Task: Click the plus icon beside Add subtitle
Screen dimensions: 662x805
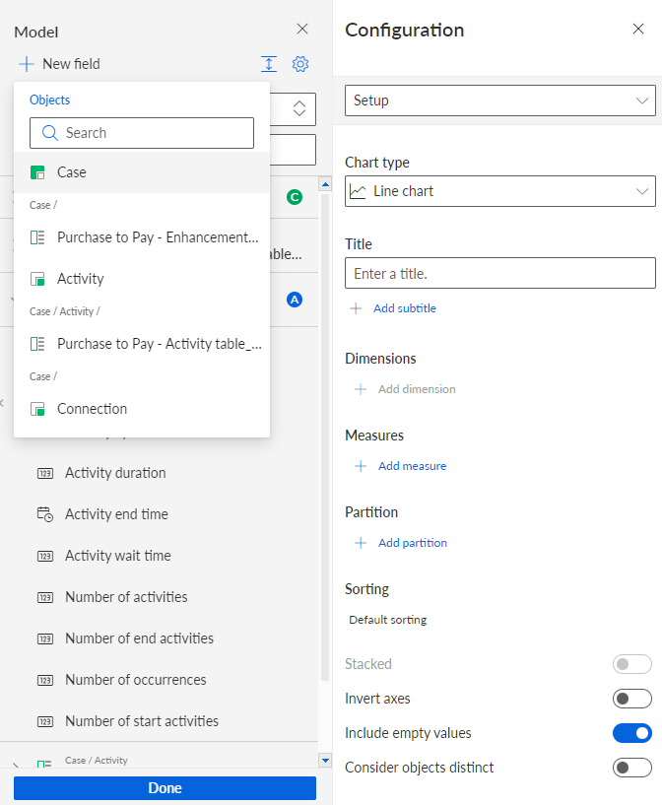Action: (356, 308)
